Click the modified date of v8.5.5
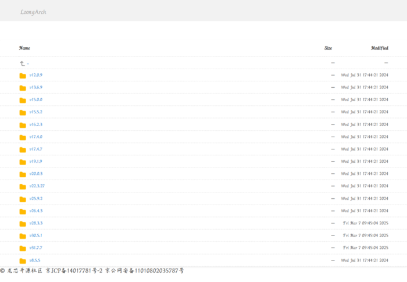 point(365,260)
